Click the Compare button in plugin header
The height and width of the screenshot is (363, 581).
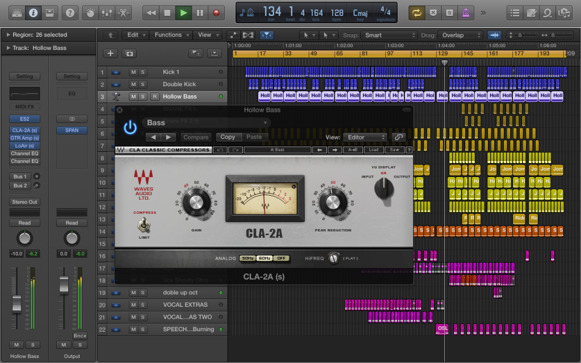(195, 137)
